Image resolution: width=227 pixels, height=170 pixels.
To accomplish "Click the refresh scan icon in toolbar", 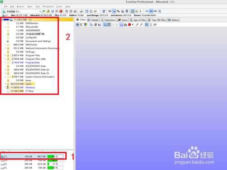I will [52, 11].
